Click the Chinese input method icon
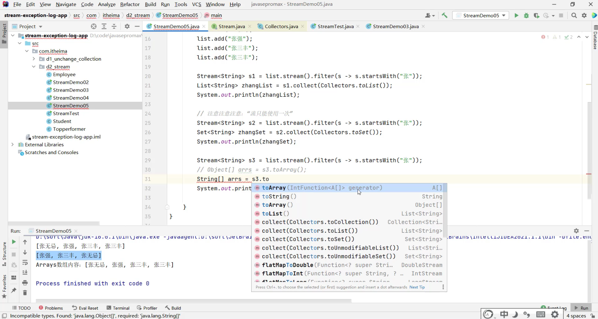598x319 pixels. point(504,315)
